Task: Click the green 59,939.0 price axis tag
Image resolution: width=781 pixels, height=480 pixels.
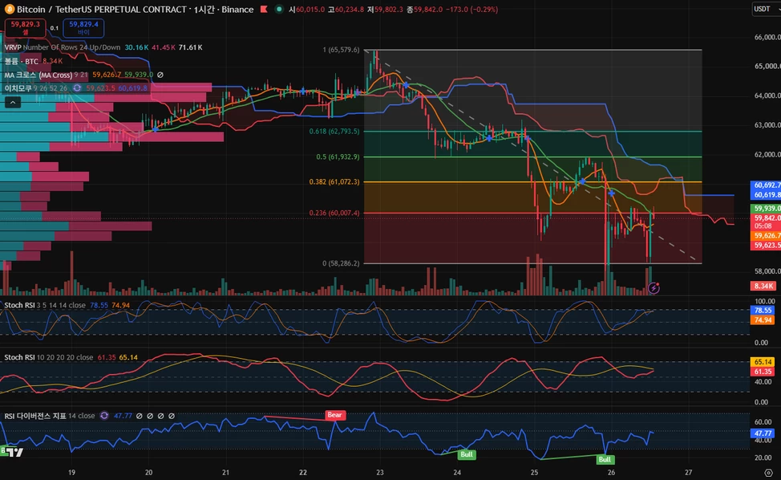Action: pyautogui.click(x=766, y=209)
